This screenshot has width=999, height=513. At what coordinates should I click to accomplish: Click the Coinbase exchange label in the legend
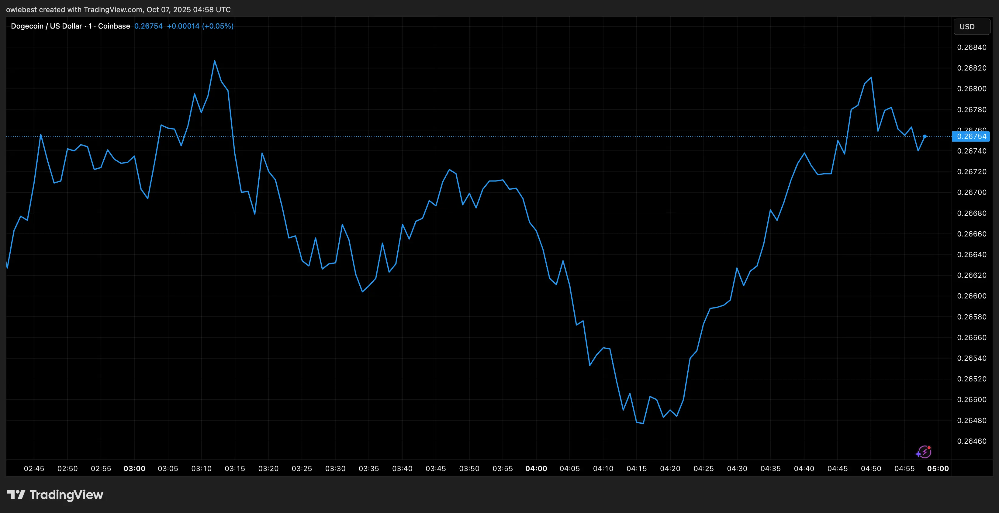tap(114, 26)
